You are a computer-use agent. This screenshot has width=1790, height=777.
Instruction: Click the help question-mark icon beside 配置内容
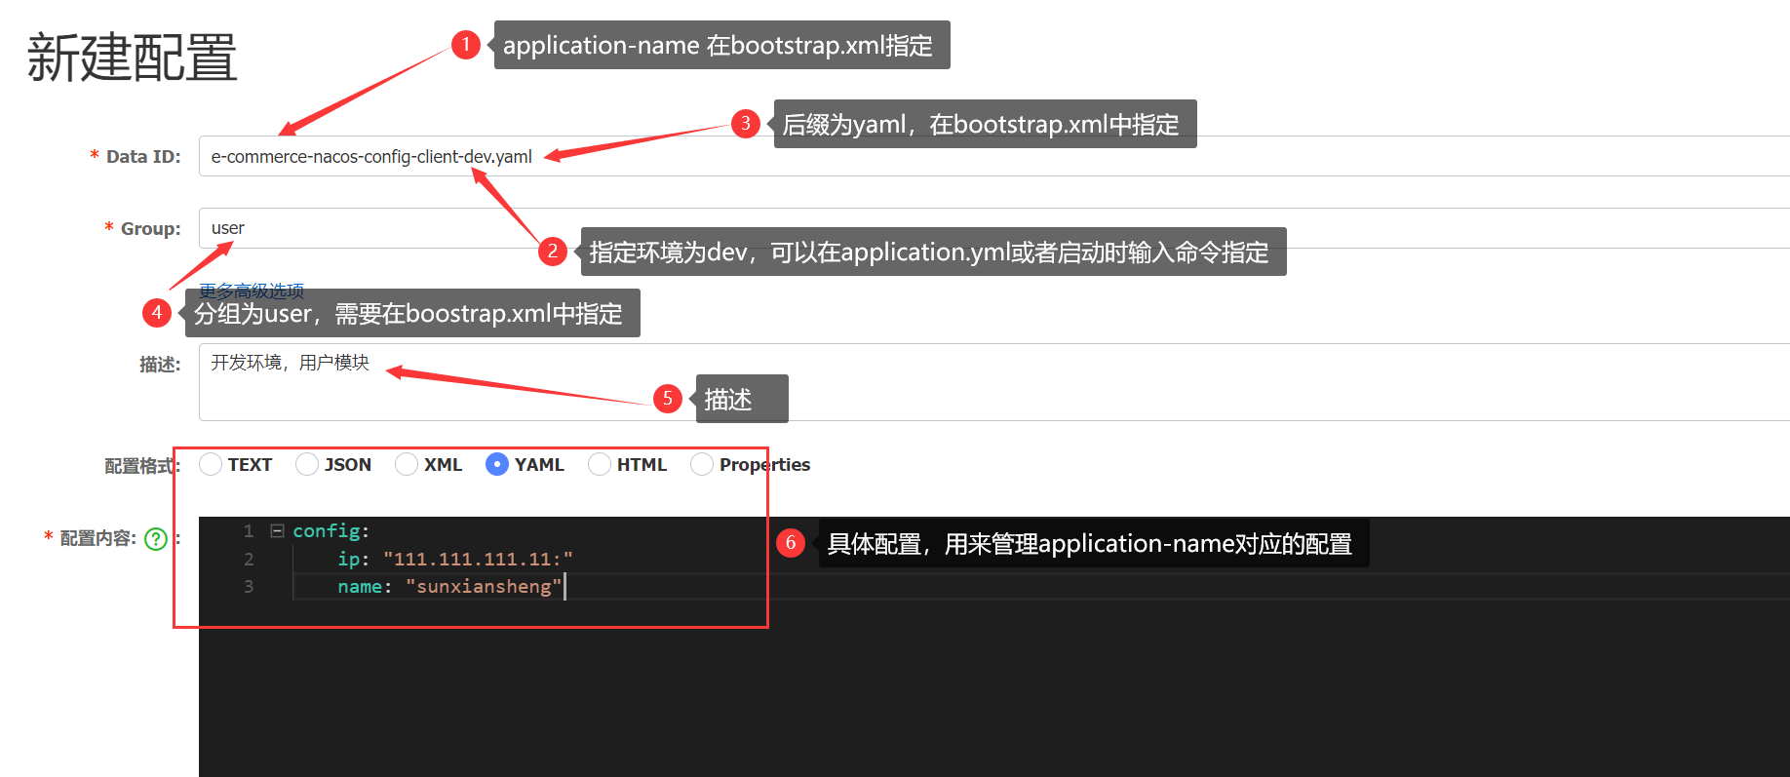[156, 539]
